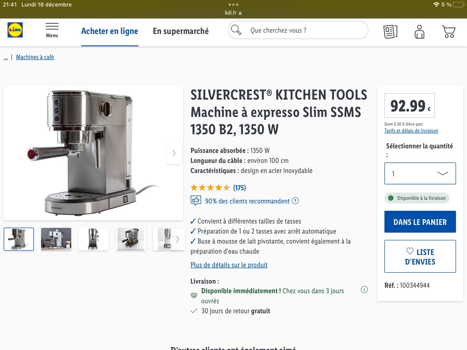This screenshot has width=467, height=350.
Task: Show next product image with arrow
Action: (x=174, y=153)
